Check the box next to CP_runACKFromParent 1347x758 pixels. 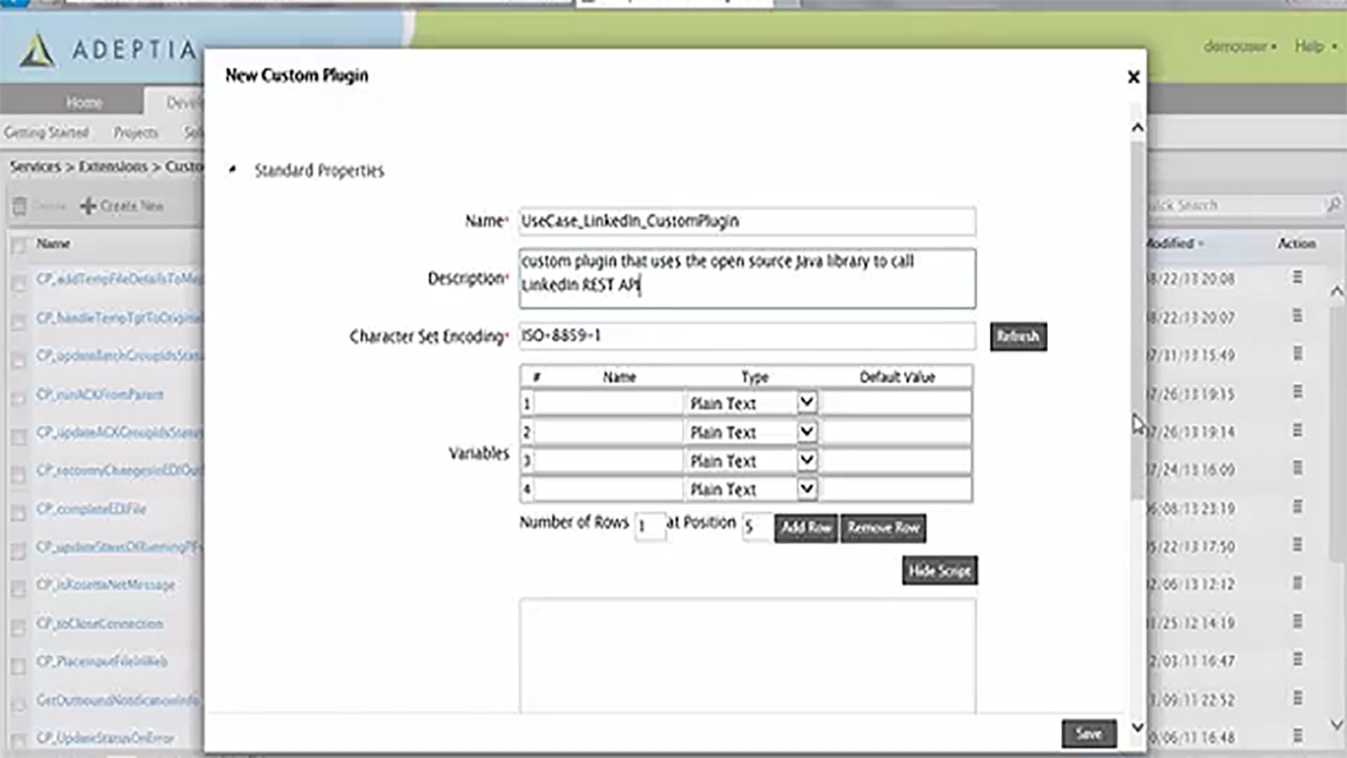coord(19,398)
